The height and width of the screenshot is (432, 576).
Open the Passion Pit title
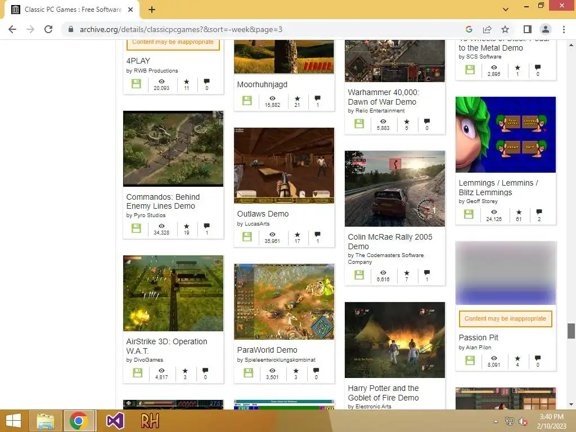478,337
